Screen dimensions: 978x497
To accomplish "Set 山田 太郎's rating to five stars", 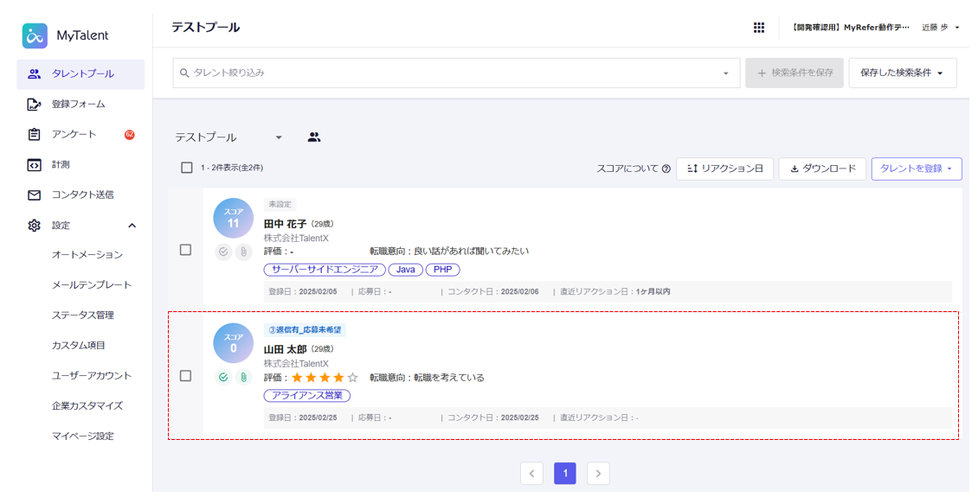I will 352,378.
